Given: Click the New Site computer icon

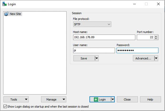Looking at the screenshot, I should 6,14.
